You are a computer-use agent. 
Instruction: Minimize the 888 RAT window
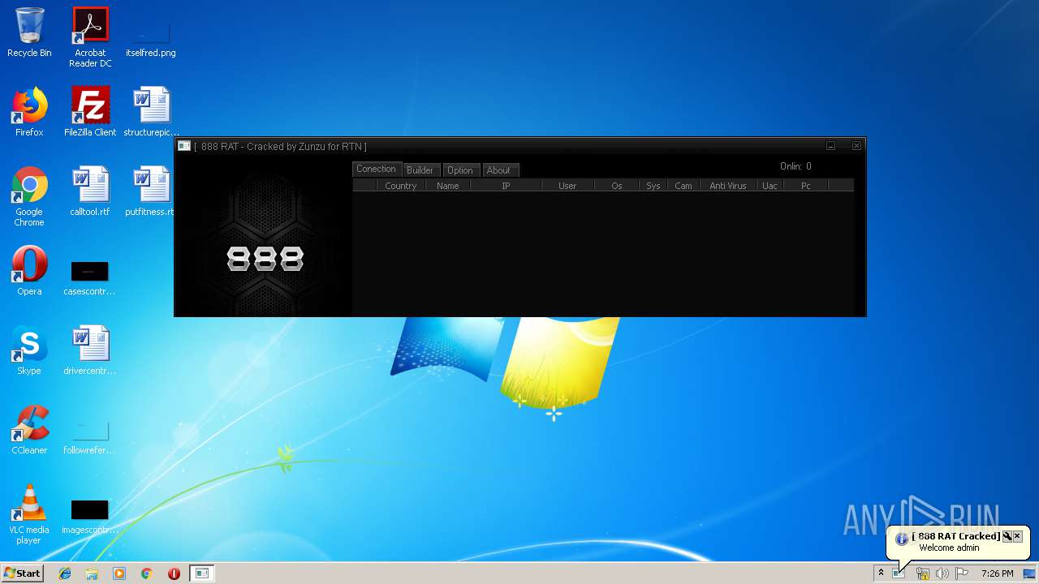pyautogui.click(x=830, y=146)
